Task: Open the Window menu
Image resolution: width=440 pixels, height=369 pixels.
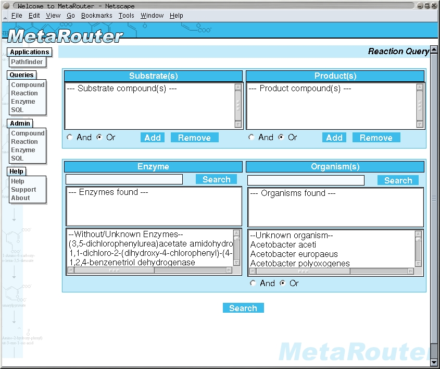Action: coord(152,16)
